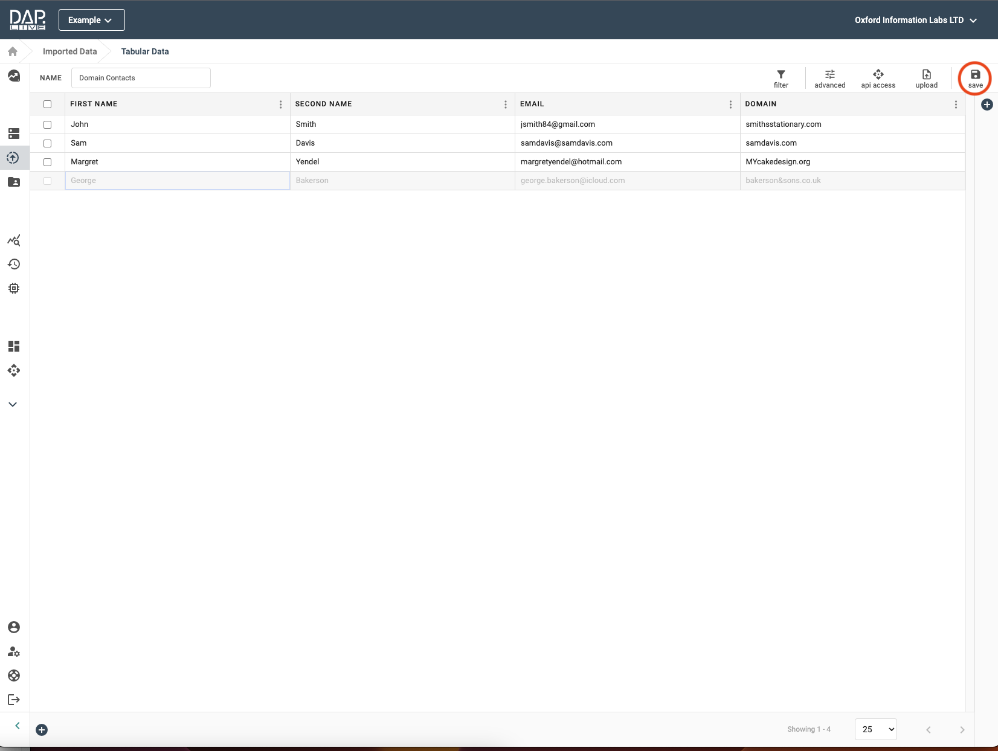The image size is (998, 751).
Task: Open the rows-per-page dropdown showing 25
Action: coord(875,729)
